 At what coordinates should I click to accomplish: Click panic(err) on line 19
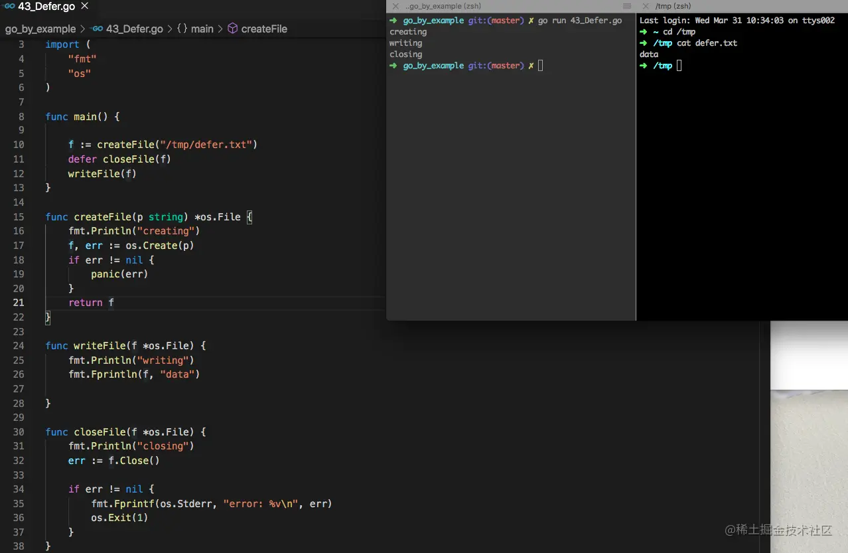click(x=119, y=274)
